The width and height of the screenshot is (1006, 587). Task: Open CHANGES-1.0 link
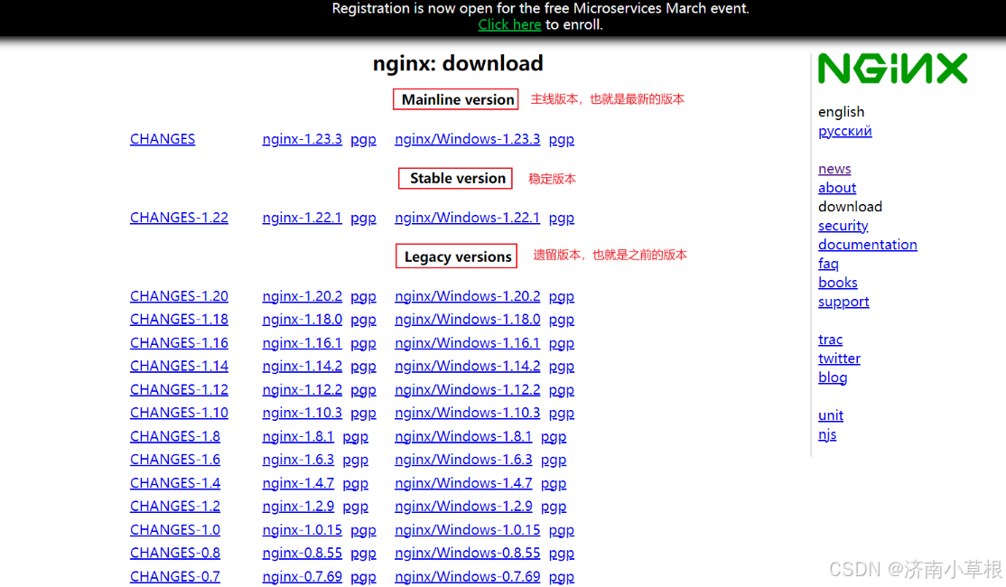(175, 530)
